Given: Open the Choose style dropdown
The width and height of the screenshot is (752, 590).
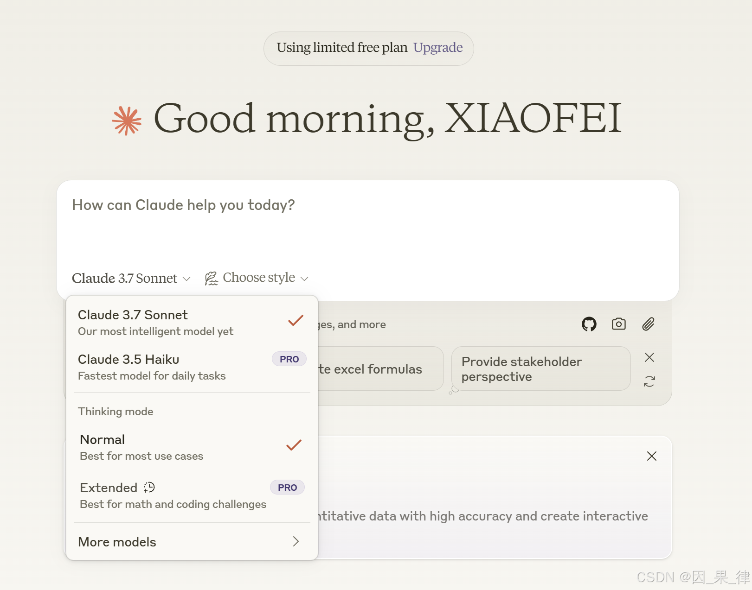Looking at the screenshot, I should [257, 278].
